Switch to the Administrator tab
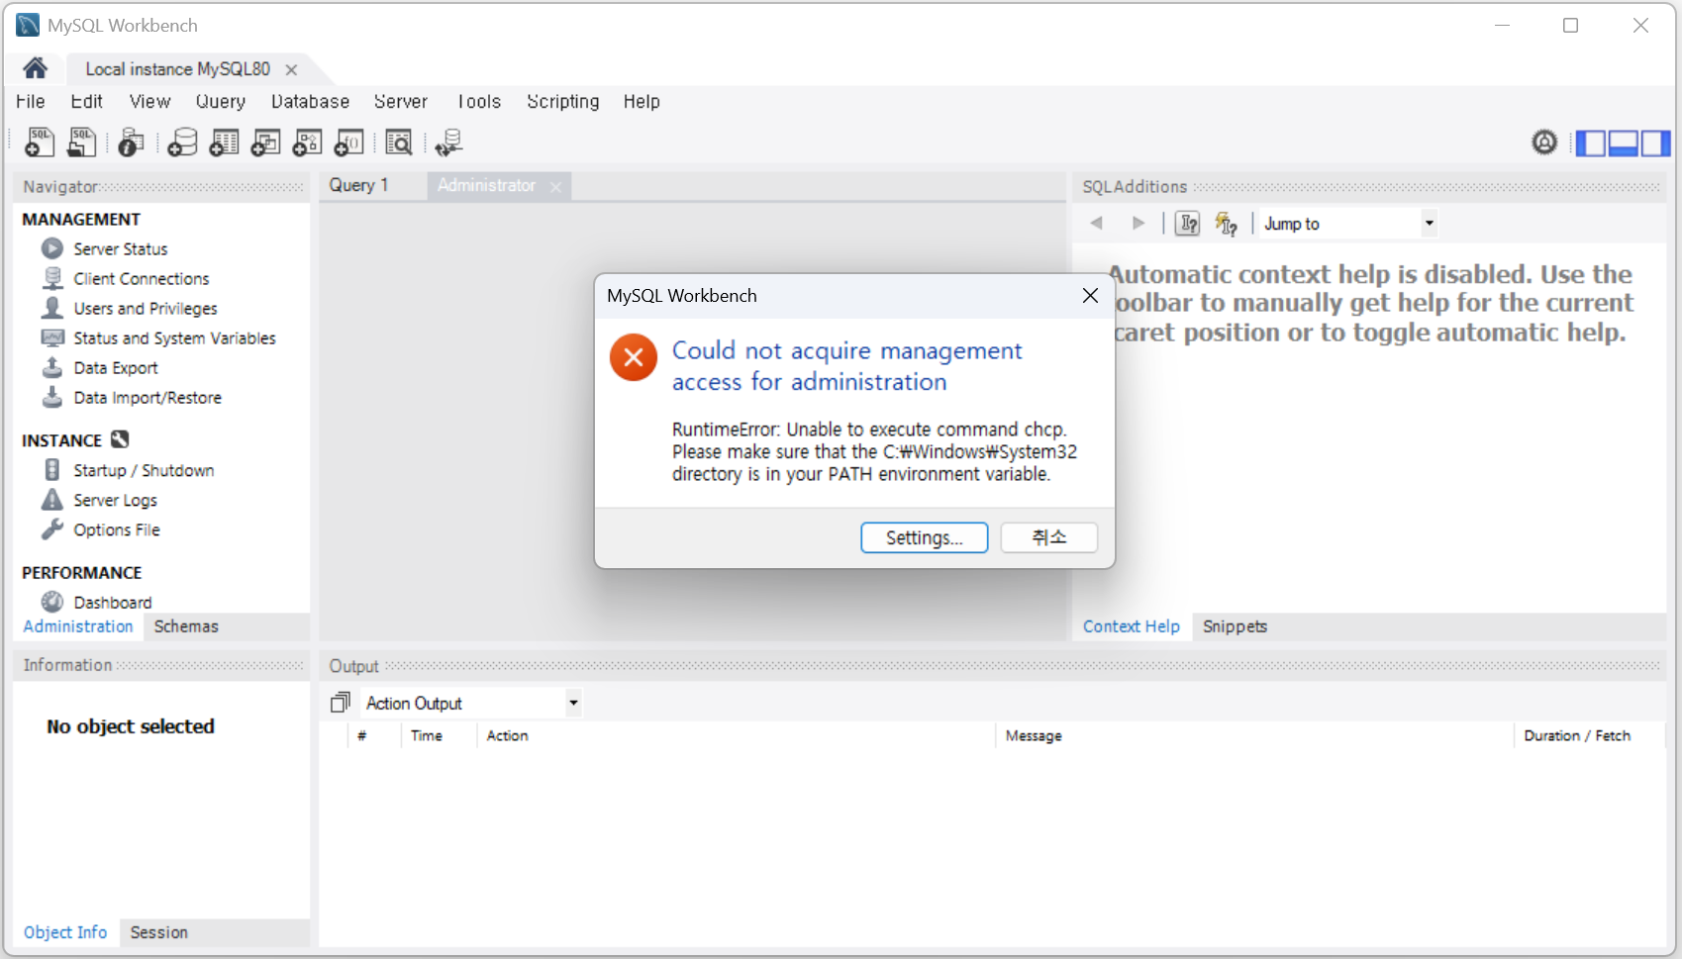Image resolution: width=1682 pixels, height=959 pixels. click(x=486, y=185)
